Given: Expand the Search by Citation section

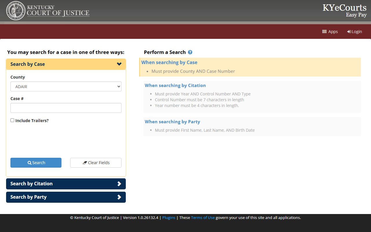Looking at the screenshot, I should coord(66,184).
